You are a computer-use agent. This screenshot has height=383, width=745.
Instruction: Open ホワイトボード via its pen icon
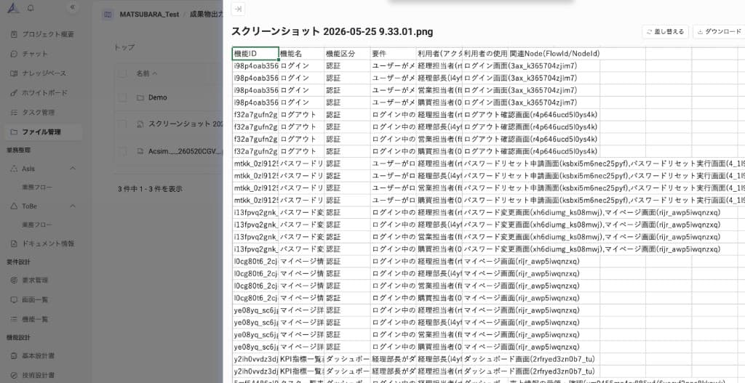click(x=14, y=92)
